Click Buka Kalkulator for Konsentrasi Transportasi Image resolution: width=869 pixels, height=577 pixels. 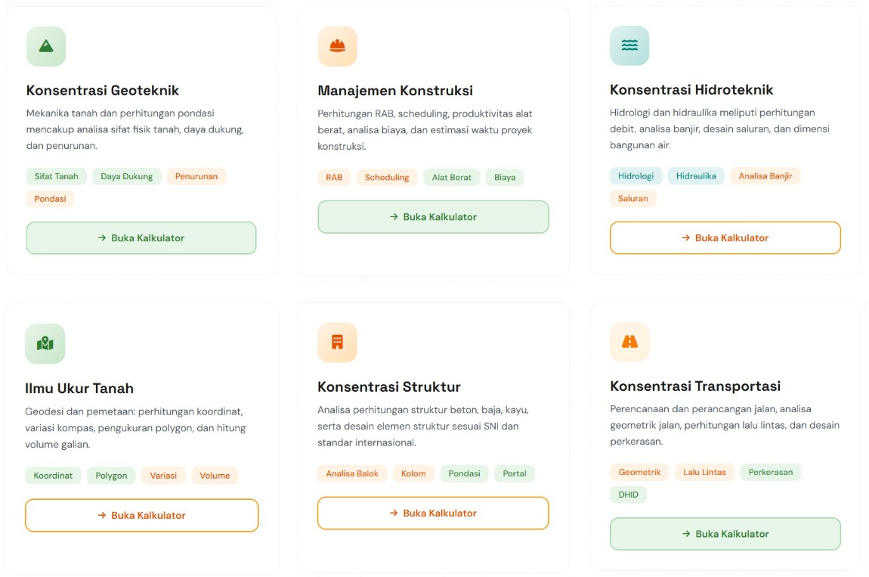[725, 534]
